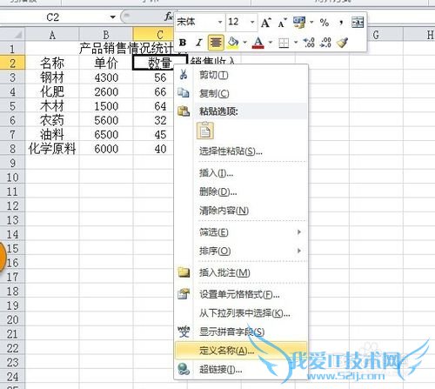Expand the 排序(O) submenu
This screenshot has width=435, height=389.
click(x=241, y=251)
